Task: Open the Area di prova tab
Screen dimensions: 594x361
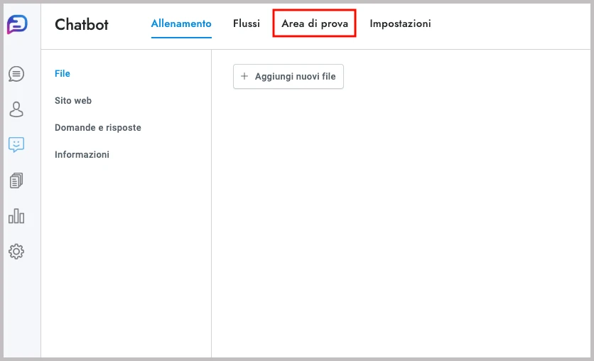Action: coord(315,24)
